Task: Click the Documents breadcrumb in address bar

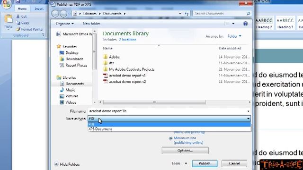Action: click(x=112, y=14)
